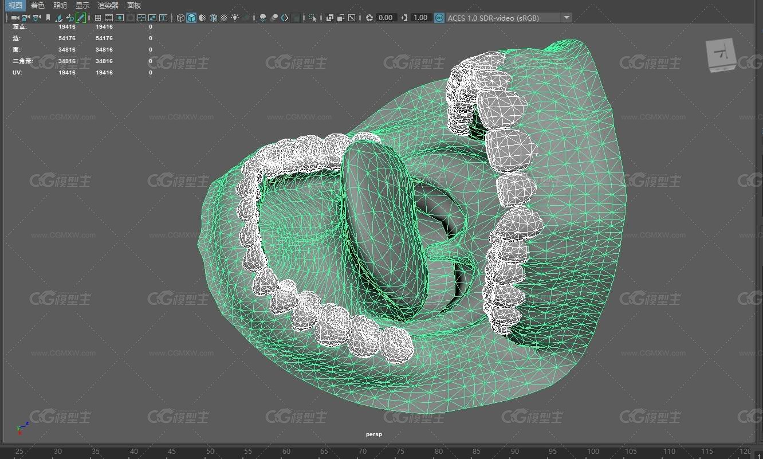Image resolution: width=763 pixels, height=459 pixels.
Task: Click the shadows icon
Action: pyautogui.click(x=246, y=18)
